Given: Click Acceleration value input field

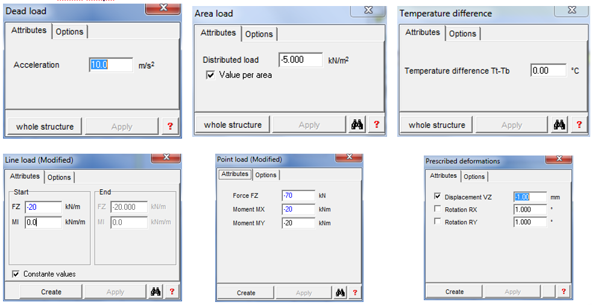Looking at the screenshot, I should click(111, 64).
